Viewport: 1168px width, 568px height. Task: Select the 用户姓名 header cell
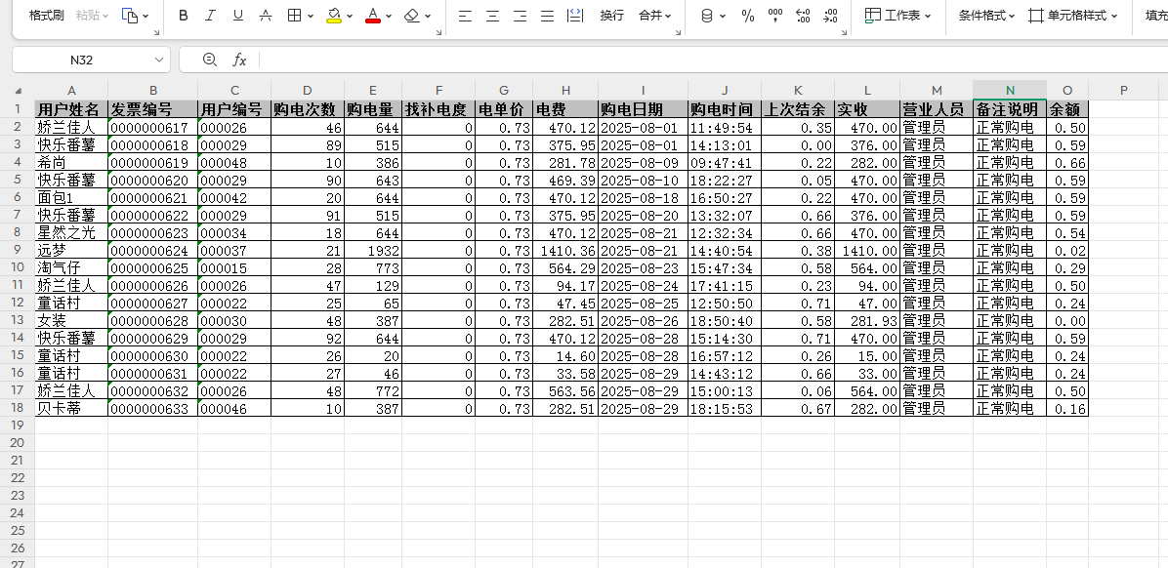[70, 109]
